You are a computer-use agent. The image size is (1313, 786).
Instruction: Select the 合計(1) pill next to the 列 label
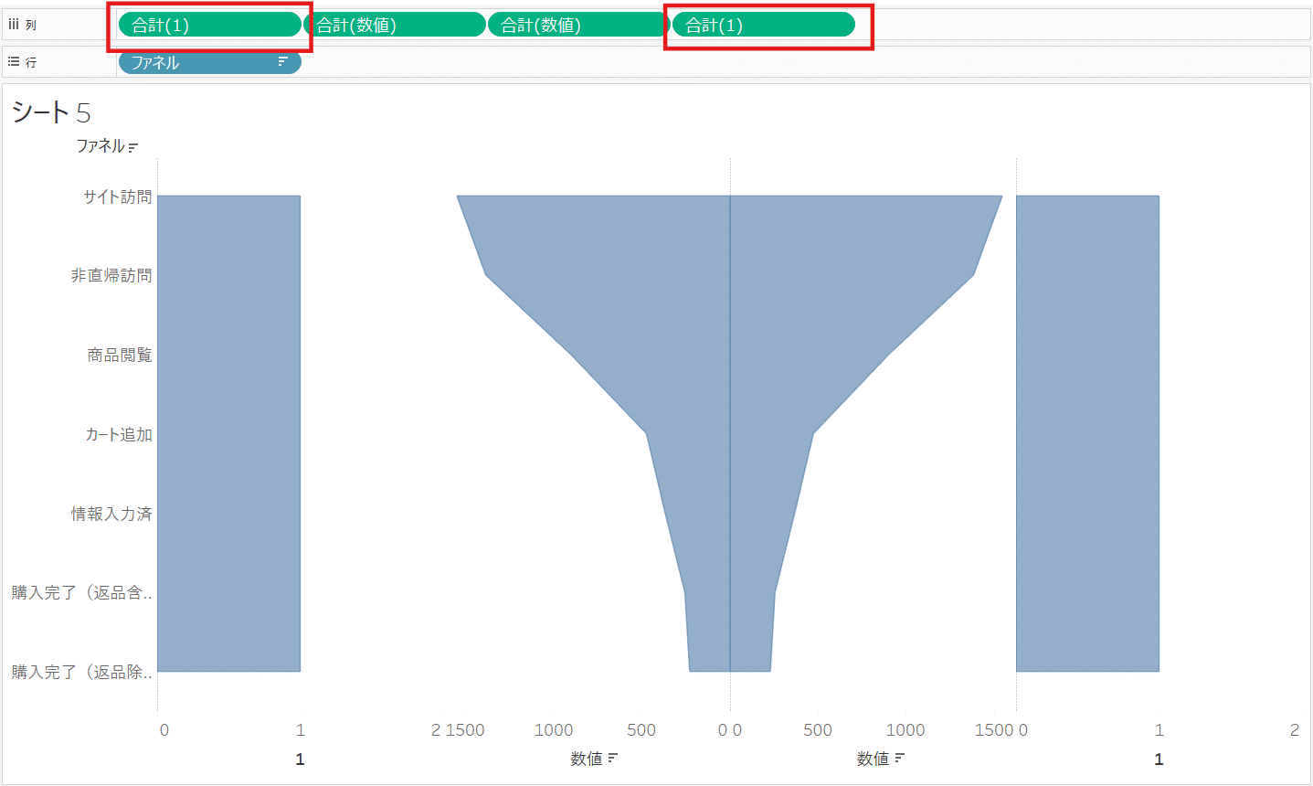(209, 25)
